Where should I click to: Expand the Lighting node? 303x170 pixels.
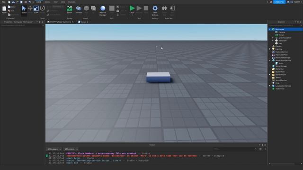click(x=270, y=49)
